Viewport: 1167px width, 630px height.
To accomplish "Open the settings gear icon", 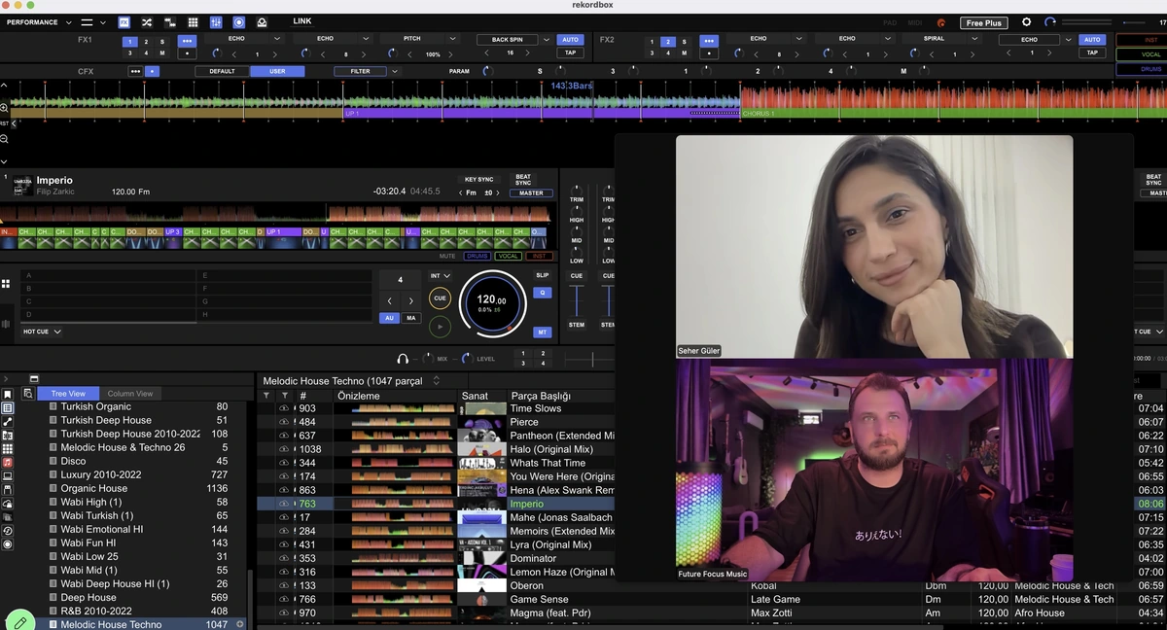I will tap(1026, 21).
